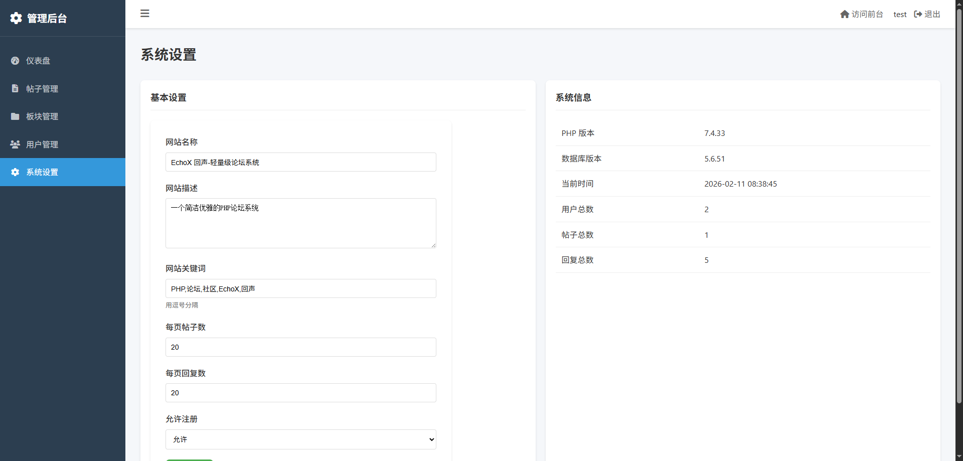This screenshot has width=963, height=461.
Task: Click the logout arrow icon
Action: coord(918,15)
